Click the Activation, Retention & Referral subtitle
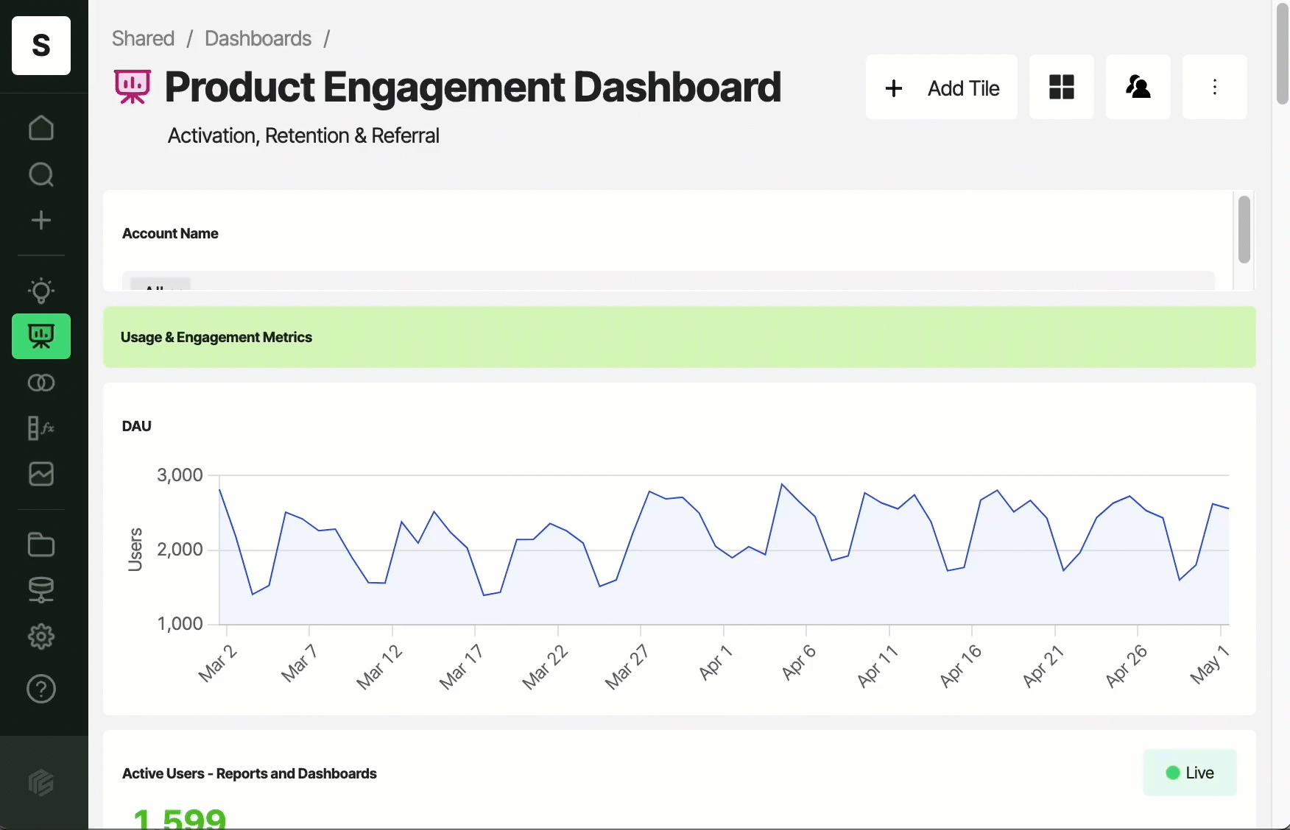1290x830 pixels. click(303, 136)
